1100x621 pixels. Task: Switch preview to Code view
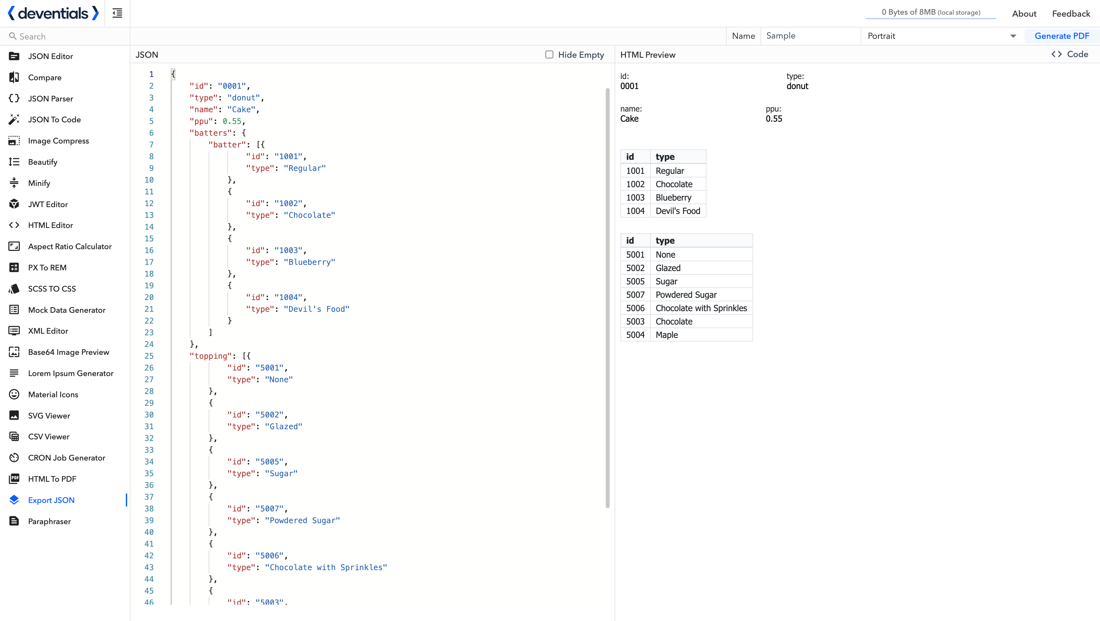point(1069,54)
